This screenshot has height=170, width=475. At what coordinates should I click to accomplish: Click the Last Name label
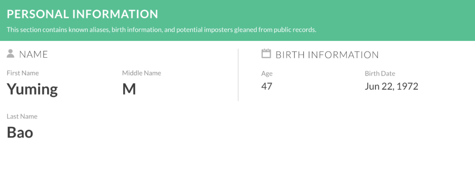[22, 117]
